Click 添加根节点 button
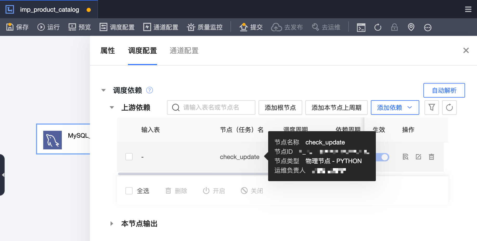The image size is (477, 241). (280, 107)
